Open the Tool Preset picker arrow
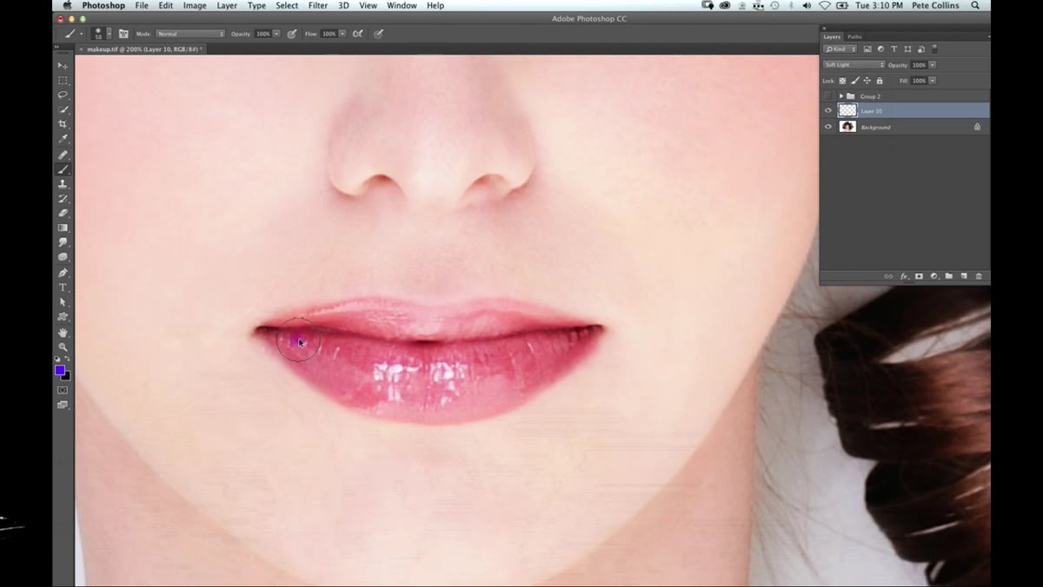Screen dimensions: 1043x587 (82, 34)
